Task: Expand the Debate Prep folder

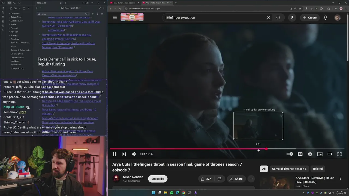Action: [16, 17]
